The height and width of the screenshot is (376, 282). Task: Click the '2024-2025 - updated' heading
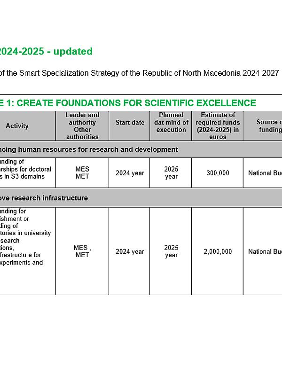46,51
